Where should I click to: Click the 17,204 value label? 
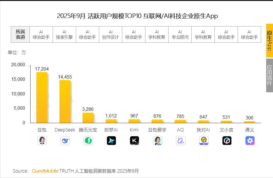[x=41, y=69]
